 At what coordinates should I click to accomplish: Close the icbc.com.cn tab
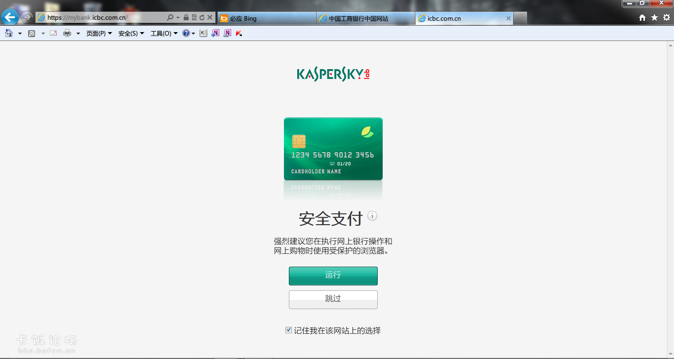509,18
